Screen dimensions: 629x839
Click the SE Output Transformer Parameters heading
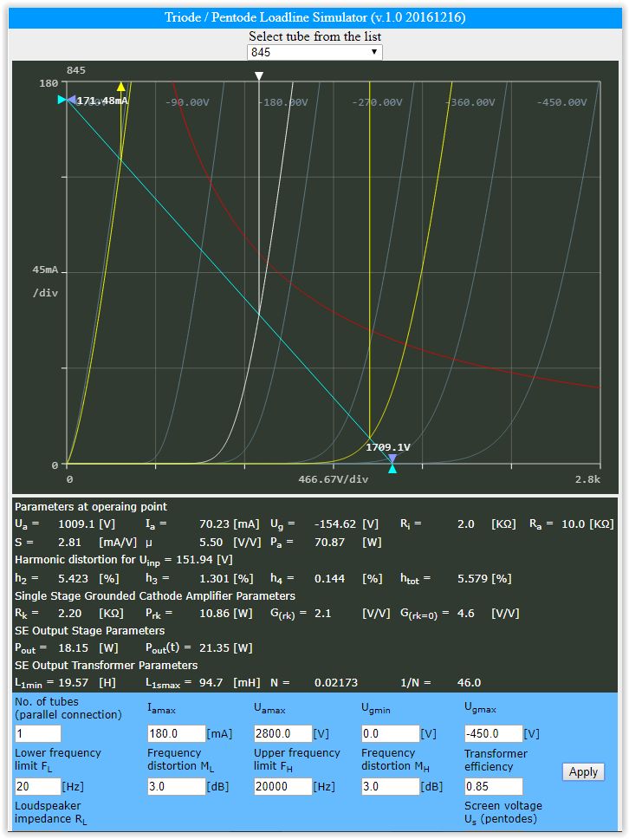(107, 665)
